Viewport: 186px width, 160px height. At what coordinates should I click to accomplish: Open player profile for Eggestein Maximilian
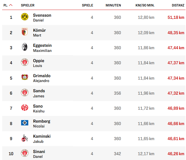coord(42,48)
